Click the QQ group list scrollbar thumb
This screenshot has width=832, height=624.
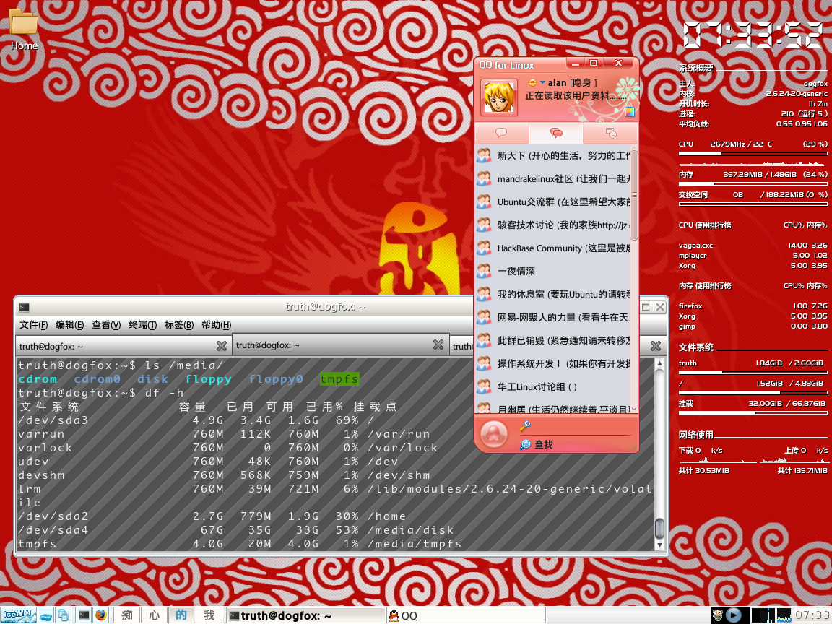click(x=634, y=195)
